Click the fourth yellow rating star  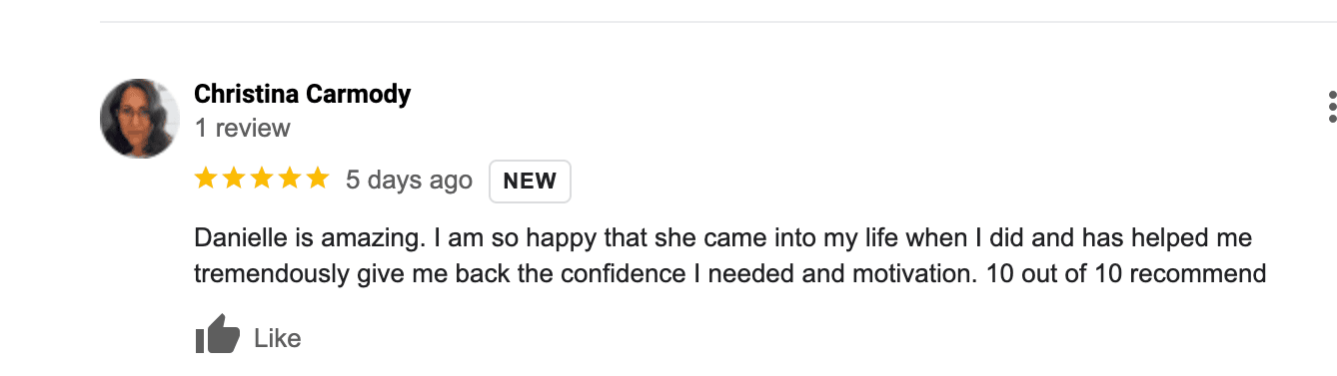(x=290, y=179)
